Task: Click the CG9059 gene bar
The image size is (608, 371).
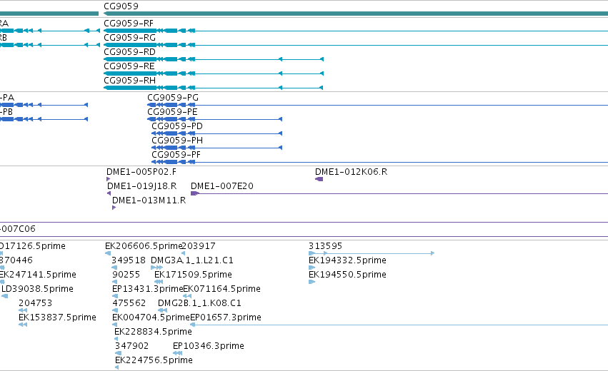Action: 356,14
